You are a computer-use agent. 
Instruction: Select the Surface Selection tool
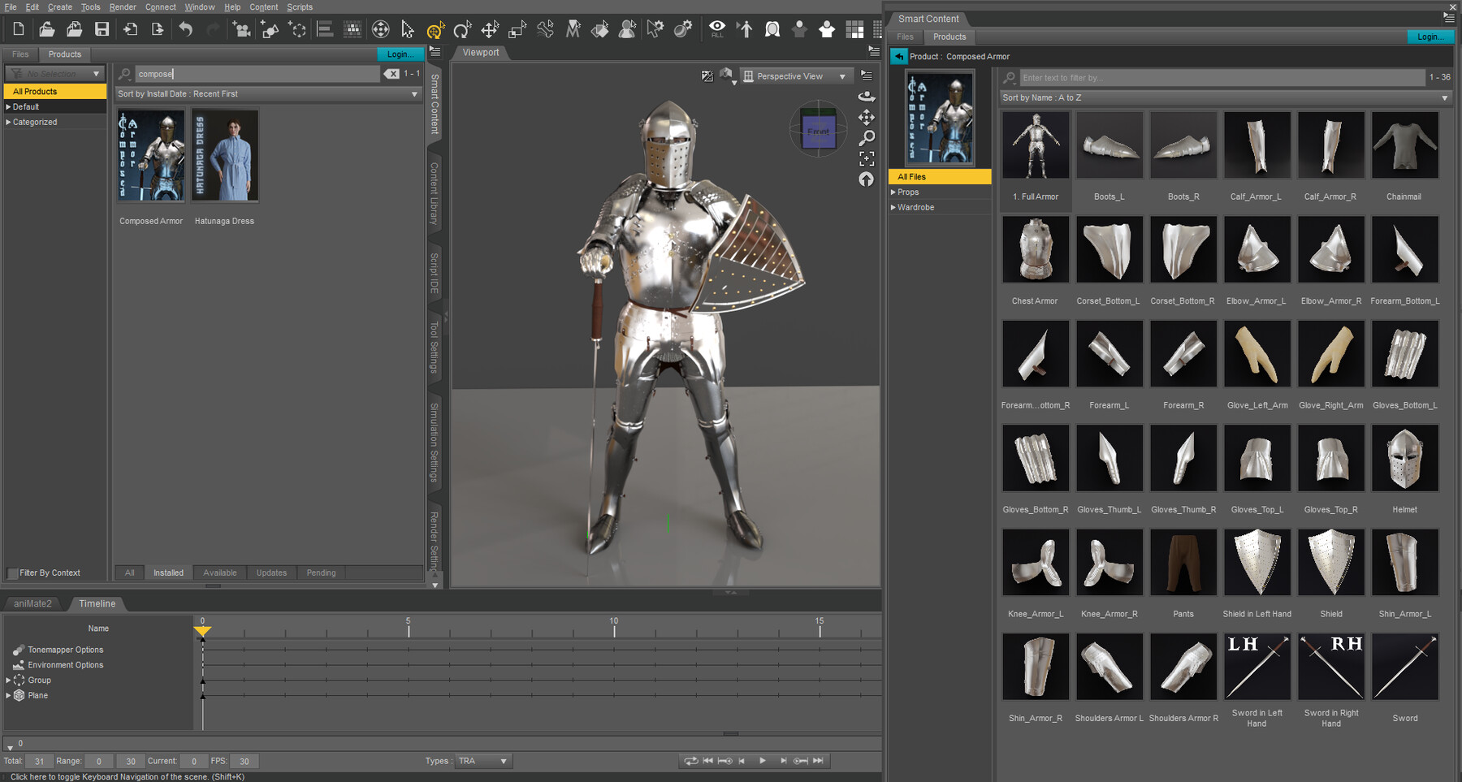601,29
